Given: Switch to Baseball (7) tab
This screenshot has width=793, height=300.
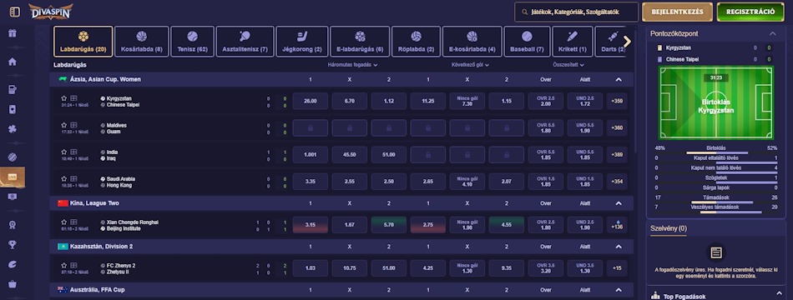Looking at the screenshot, I should coord(527,42).
